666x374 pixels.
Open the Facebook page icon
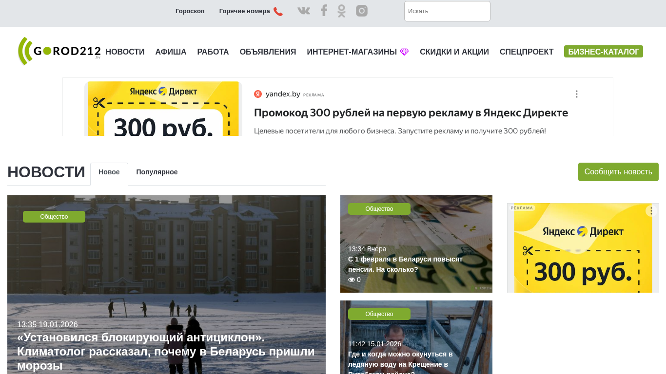(x=324, y=10)
